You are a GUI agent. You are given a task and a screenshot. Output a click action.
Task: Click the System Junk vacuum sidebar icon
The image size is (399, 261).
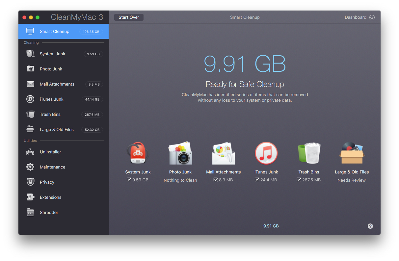30,54
